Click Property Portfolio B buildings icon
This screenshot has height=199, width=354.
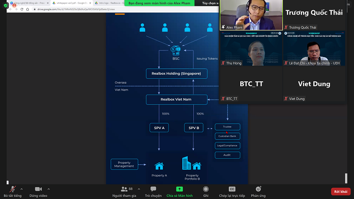(x=192, y=163)
